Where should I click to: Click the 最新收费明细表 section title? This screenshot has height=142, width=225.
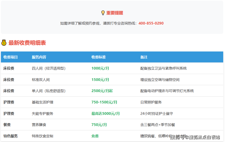pyautogui.click(x=27, y=43)
